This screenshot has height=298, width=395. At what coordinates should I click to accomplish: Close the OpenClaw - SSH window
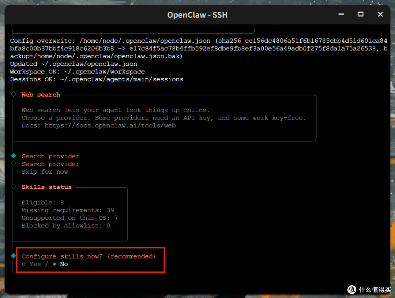[x=380, y=14]
